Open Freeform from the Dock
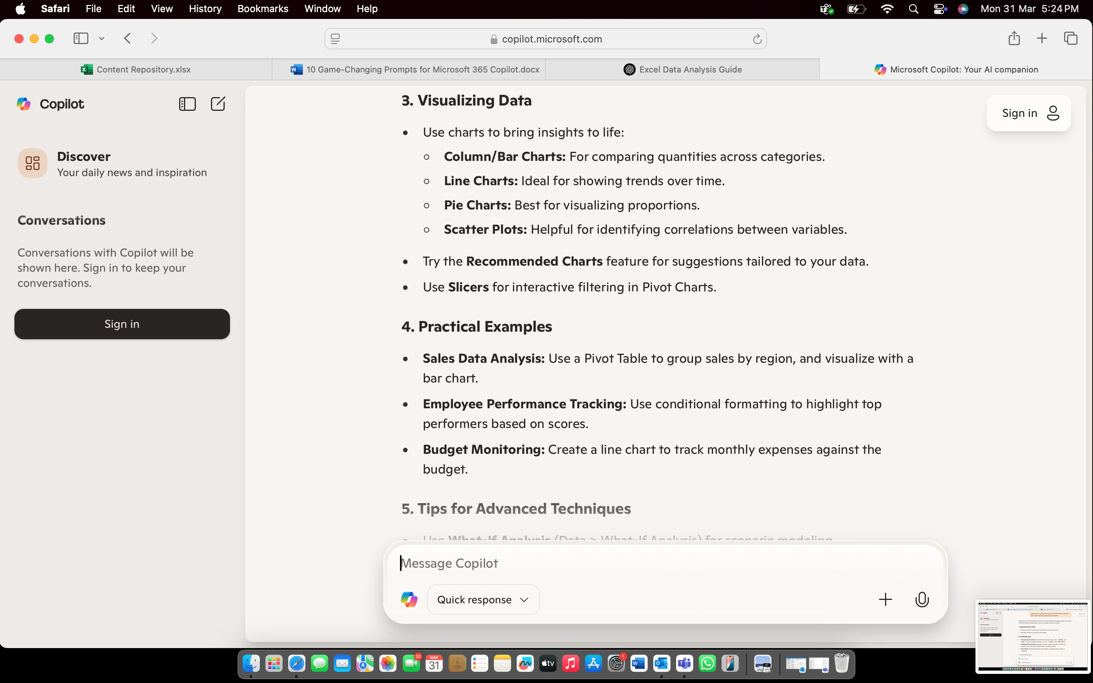1093x683 pixels. pos(525,664)
